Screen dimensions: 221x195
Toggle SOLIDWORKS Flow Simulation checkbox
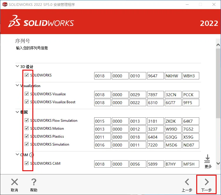27,120
